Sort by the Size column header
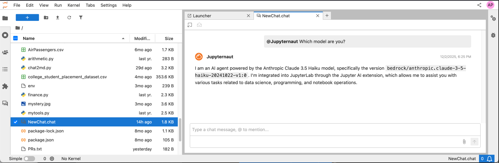Image resolution: width=499 pixels, height=163 pixels. (169, 38)
